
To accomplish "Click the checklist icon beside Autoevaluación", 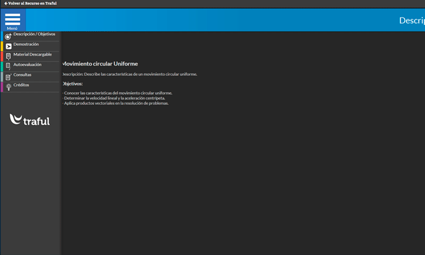I will click(8, 67).
